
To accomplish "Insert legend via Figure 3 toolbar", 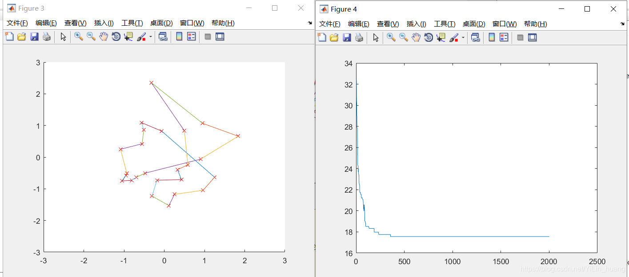I will (192, 37).
